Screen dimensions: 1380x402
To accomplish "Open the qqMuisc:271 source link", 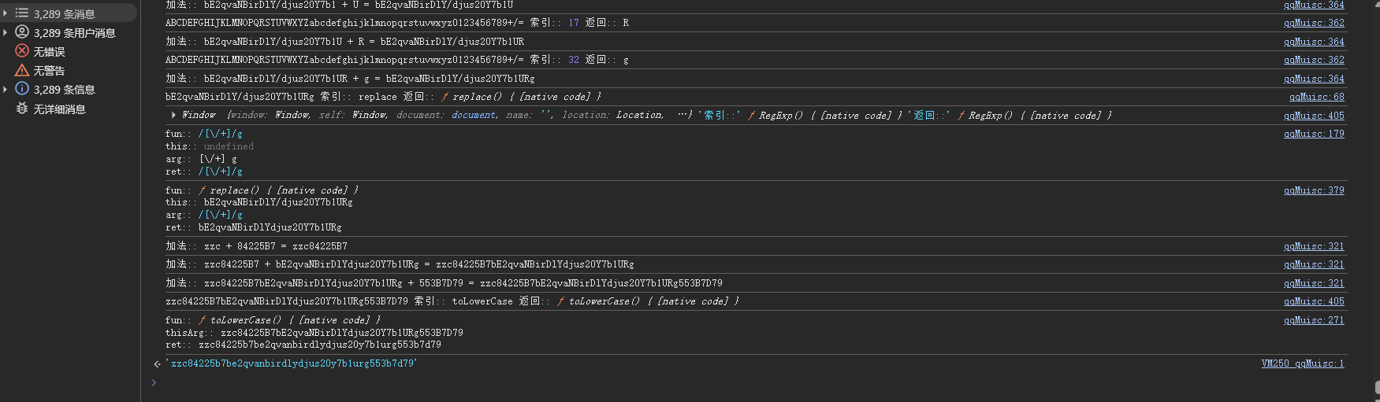I will (x=1314, y=320).
